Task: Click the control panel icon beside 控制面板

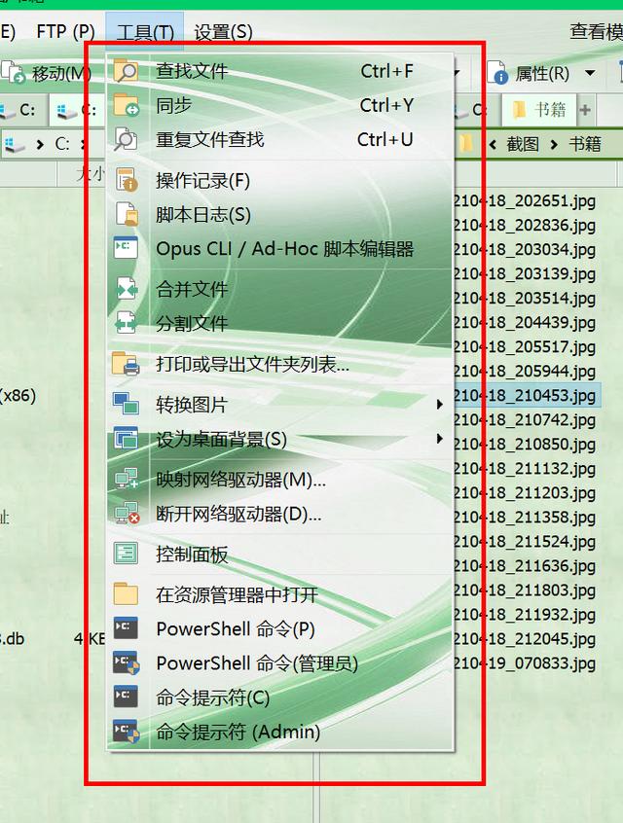Action: click(x=126, y=555)
